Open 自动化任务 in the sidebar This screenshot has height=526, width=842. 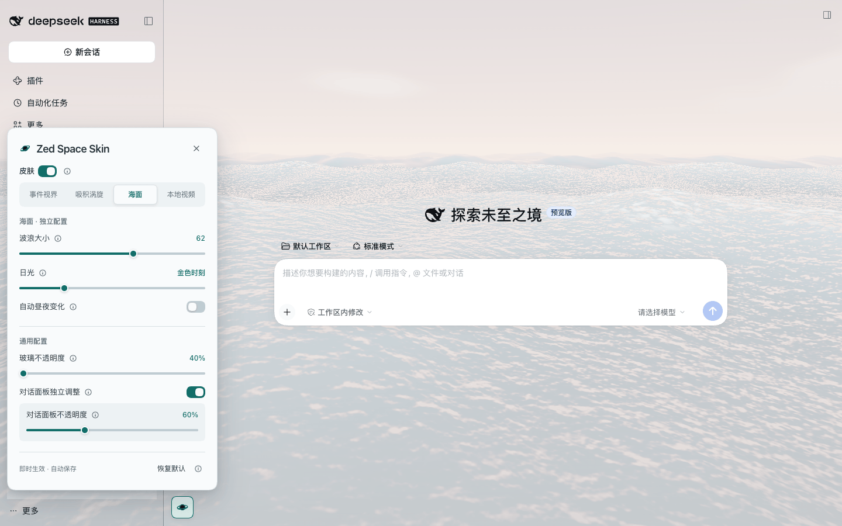[82, 103]
